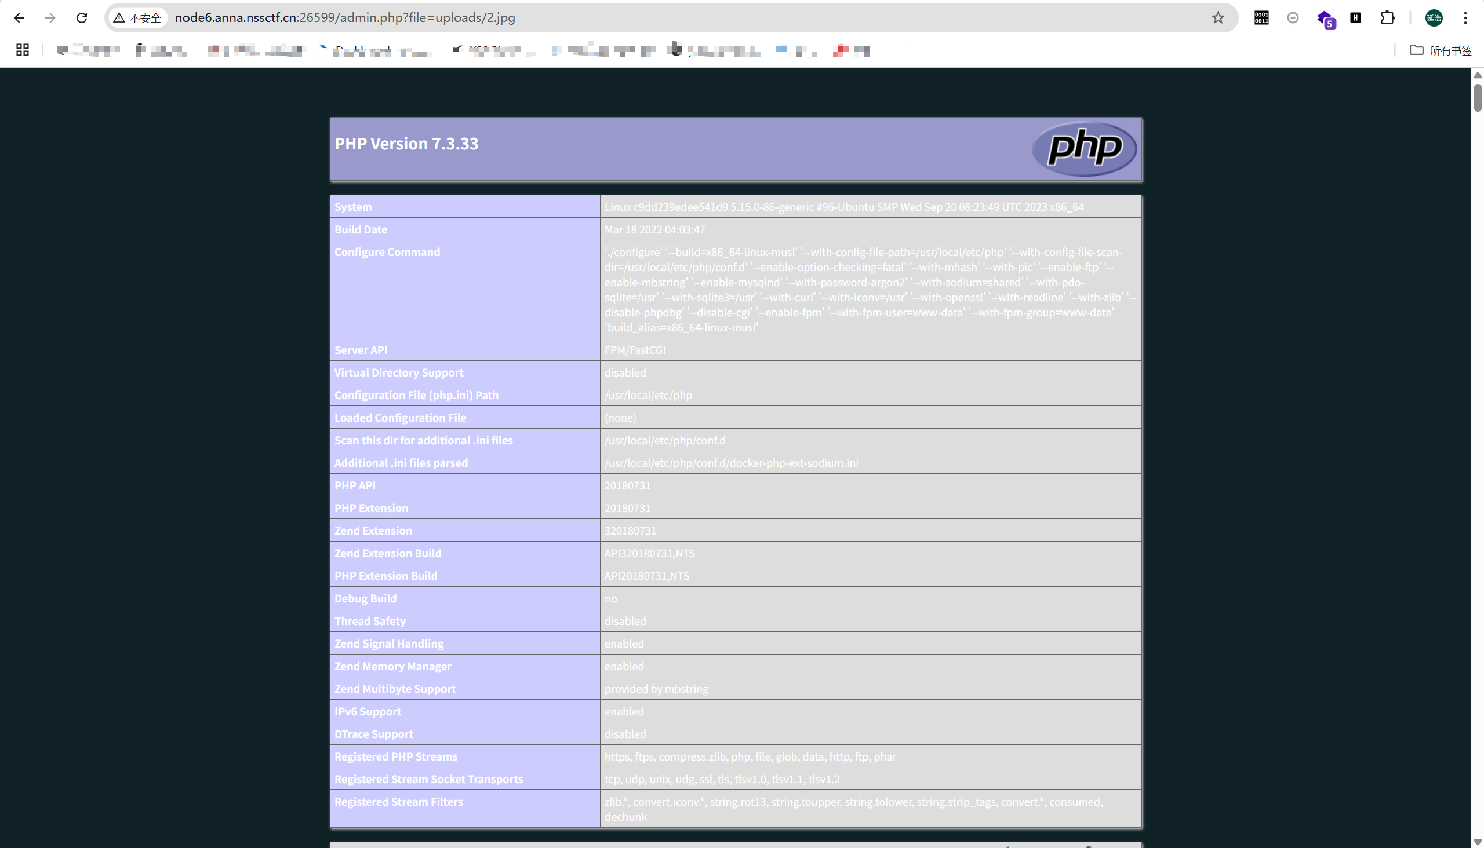Open the apps grid shortcut
This screenshot has width=1484, height=848.
click(22, 50)
